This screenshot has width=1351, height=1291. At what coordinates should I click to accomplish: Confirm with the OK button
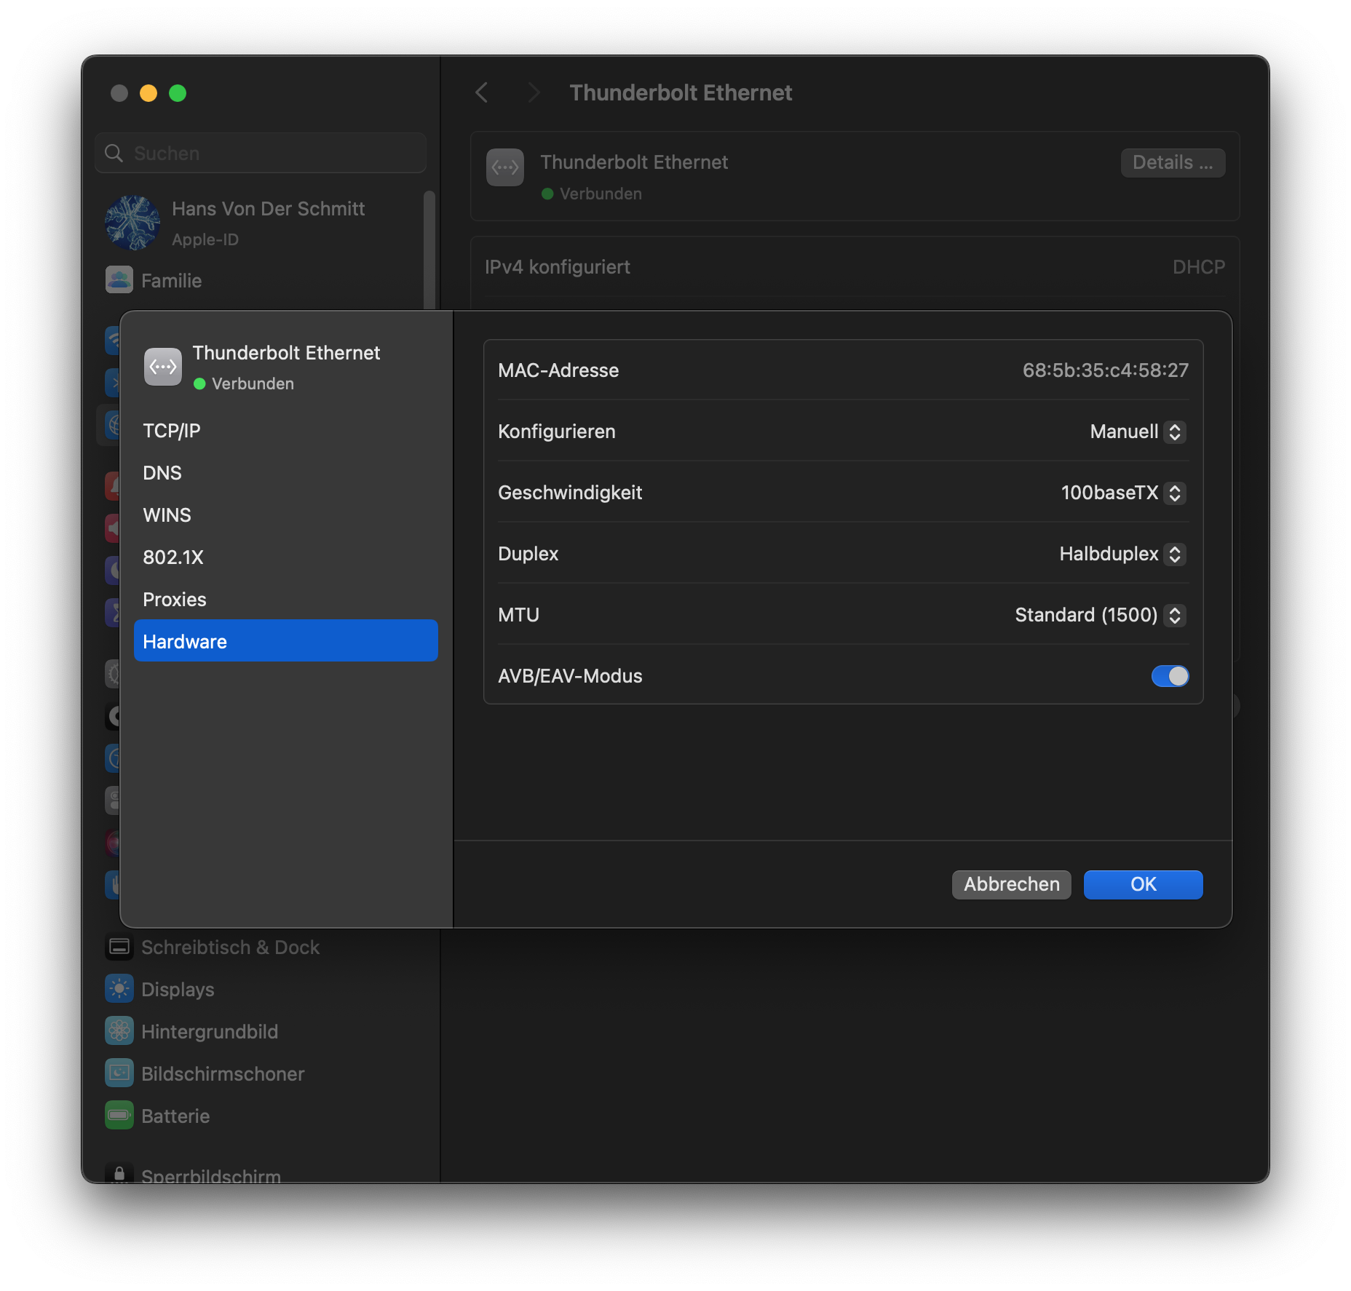[x=1143, y=884]
